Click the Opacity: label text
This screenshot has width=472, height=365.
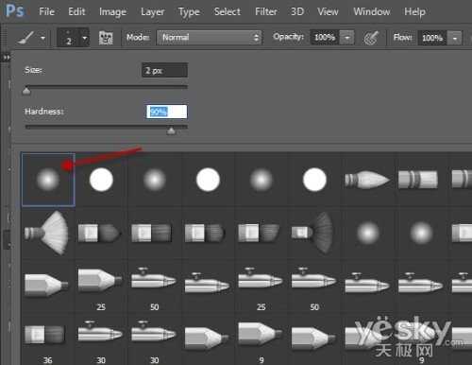(288, 37)
